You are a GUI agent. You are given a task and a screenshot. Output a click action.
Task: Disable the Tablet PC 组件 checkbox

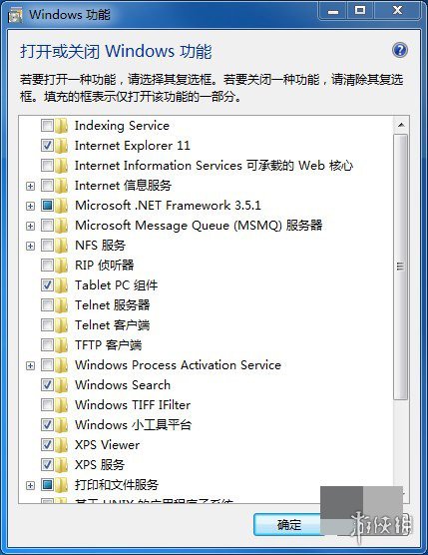(47, 284)
